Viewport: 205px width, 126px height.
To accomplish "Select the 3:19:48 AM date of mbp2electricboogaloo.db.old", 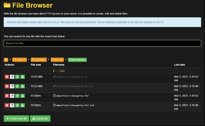I will pos(186,88).
